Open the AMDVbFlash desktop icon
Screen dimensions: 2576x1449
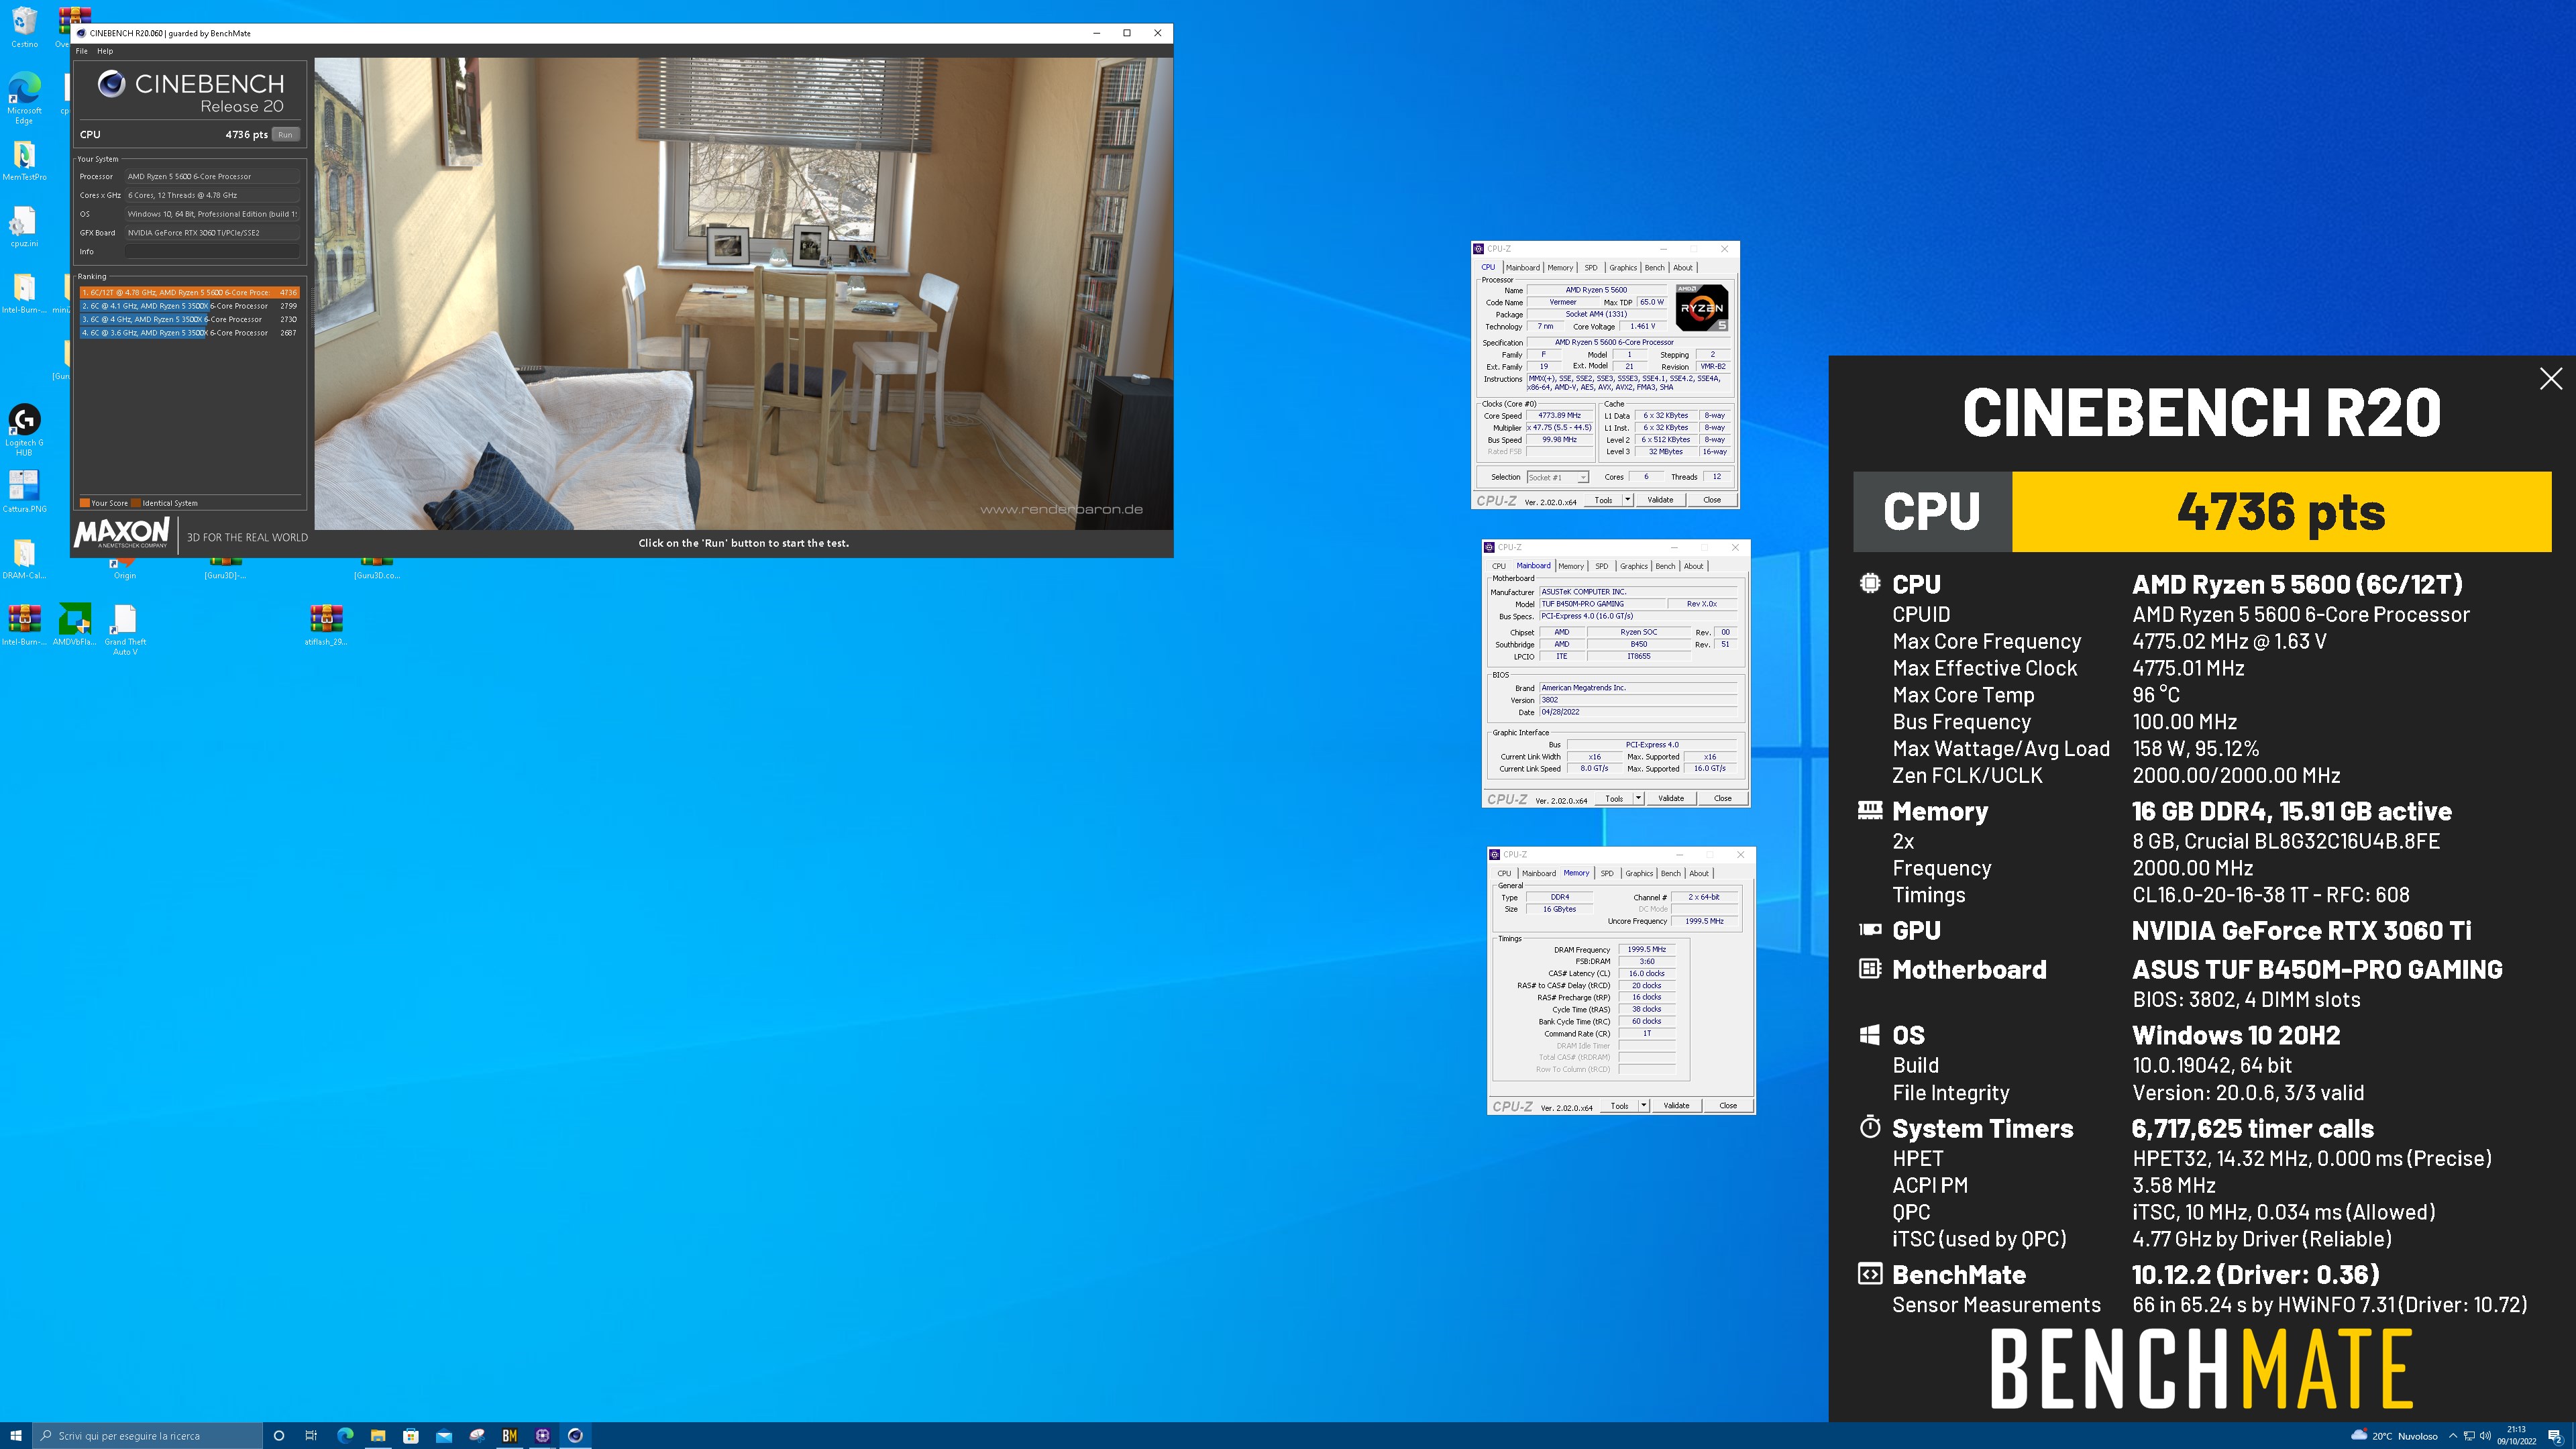[x=74, y=625]
